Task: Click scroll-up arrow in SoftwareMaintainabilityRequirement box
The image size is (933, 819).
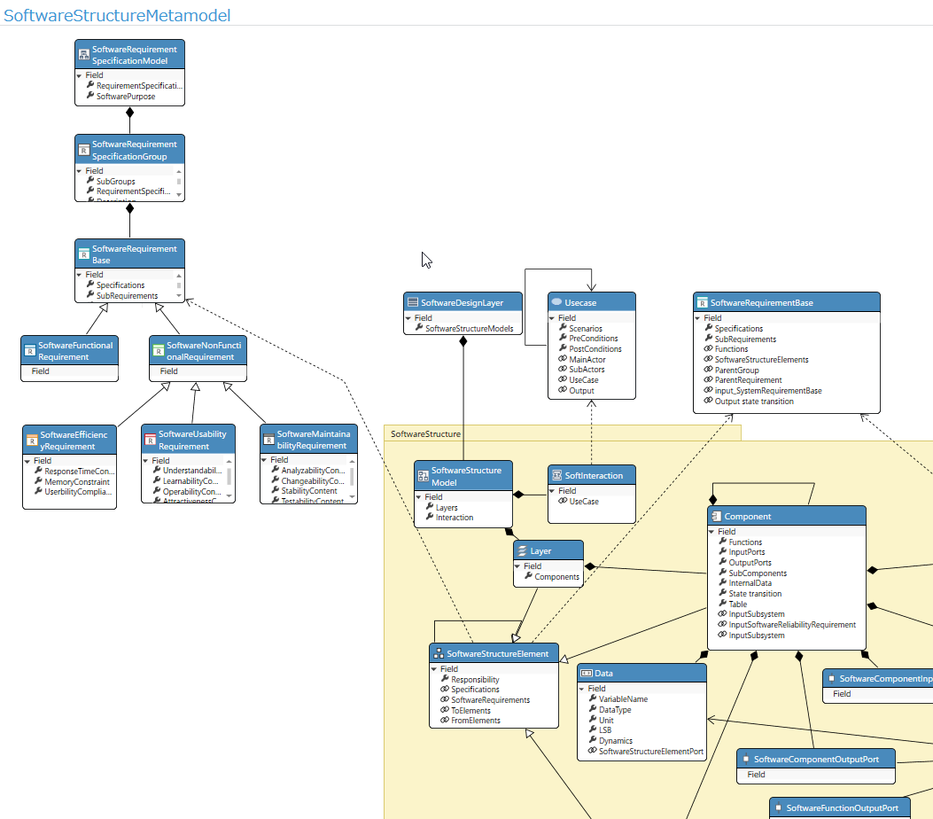Action: pos(353,461)
